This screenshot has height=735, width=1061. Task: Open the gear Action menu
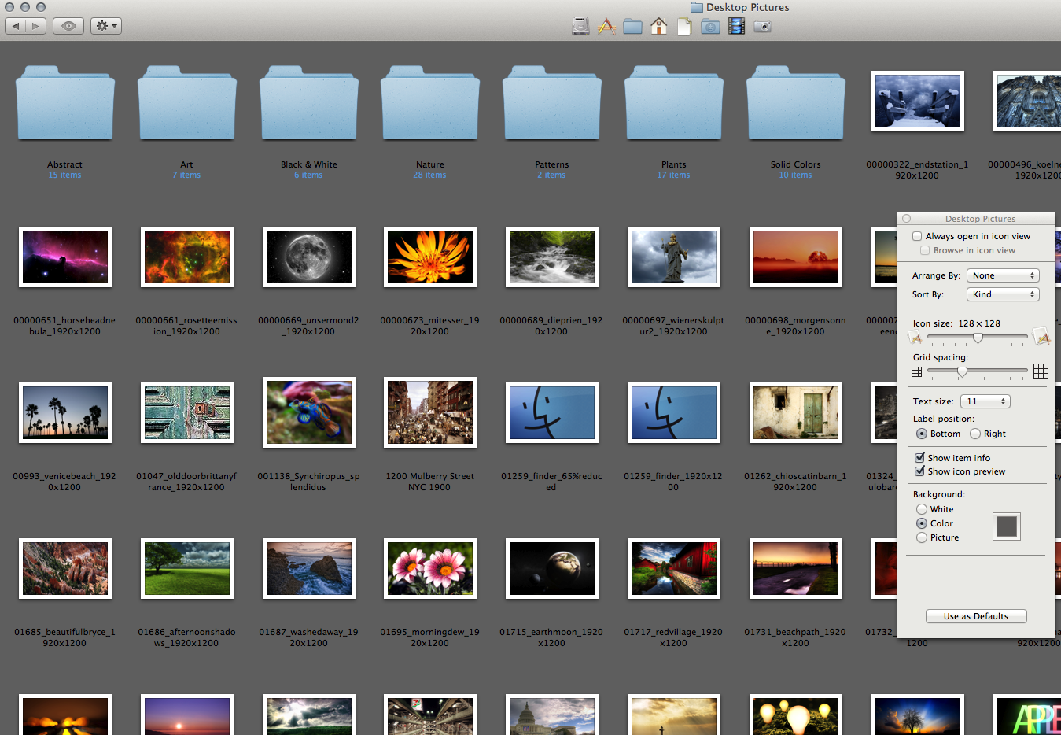pyautogui.click(x=105, y=26)
